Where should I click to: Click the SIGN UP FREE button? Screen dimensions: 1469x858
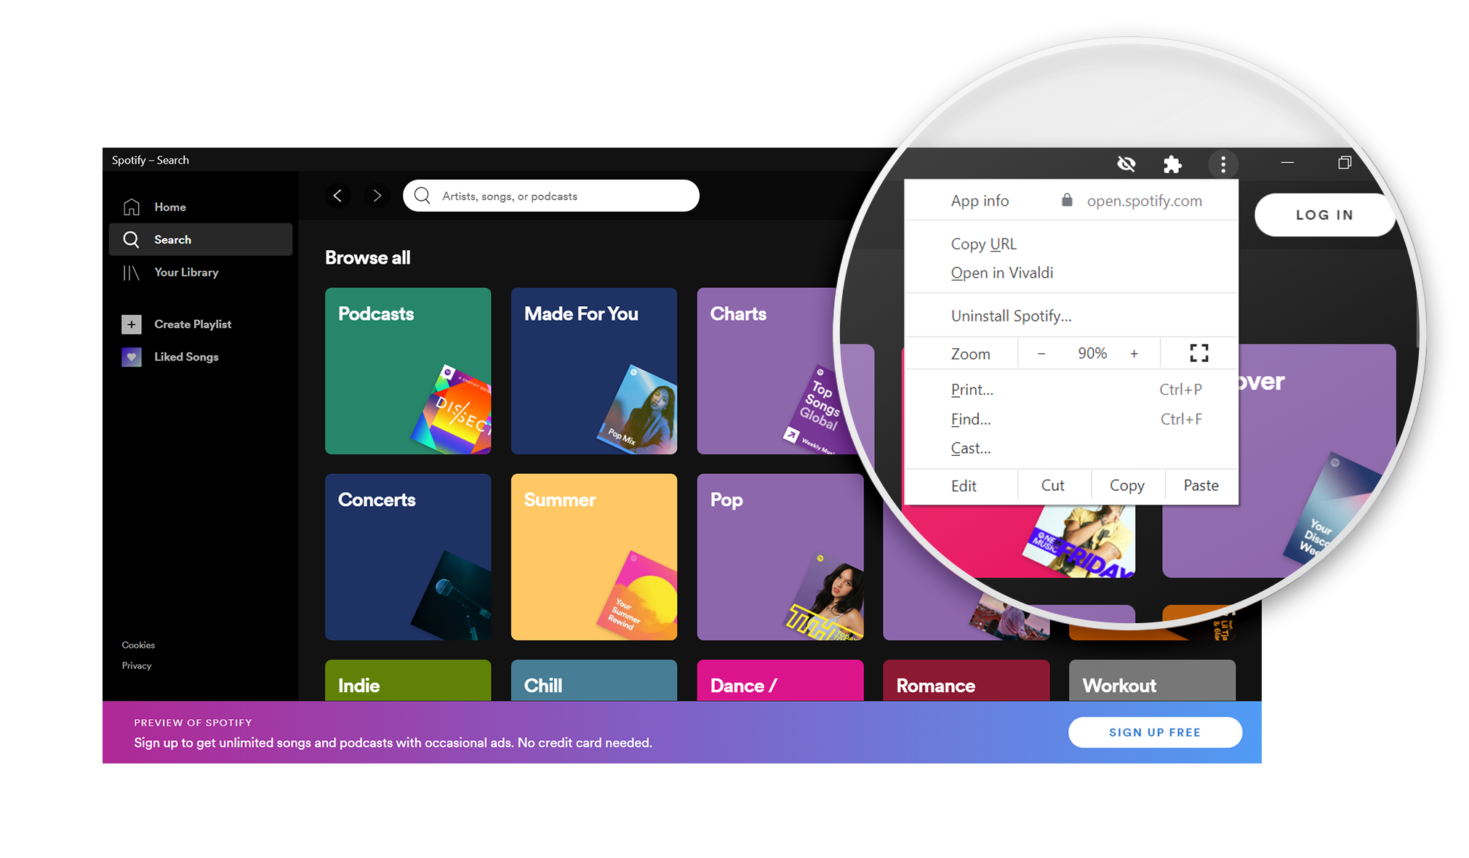1156,732
